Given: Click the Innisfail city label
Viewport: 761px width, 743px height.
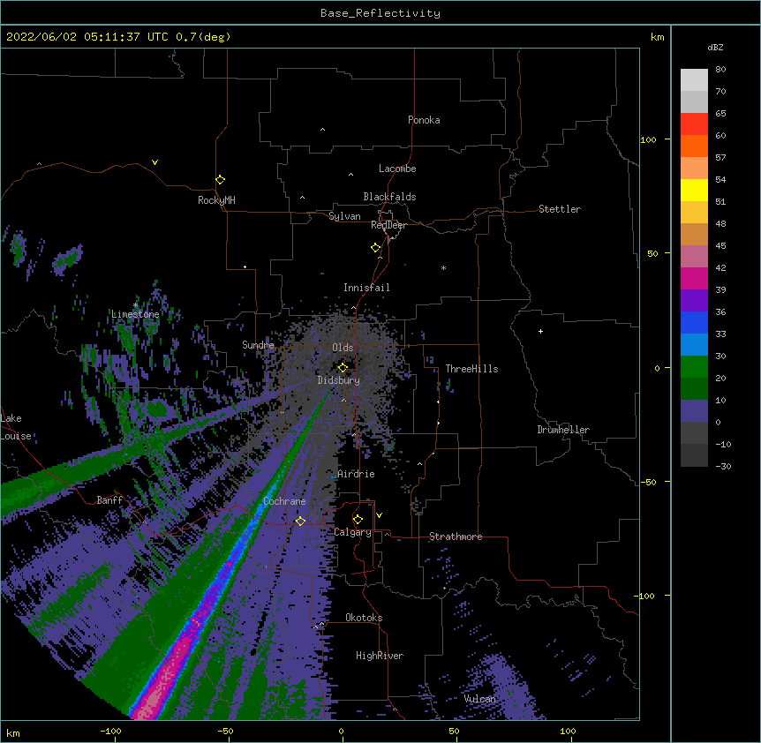Looking at the screenshot, I should click(366, 288).
